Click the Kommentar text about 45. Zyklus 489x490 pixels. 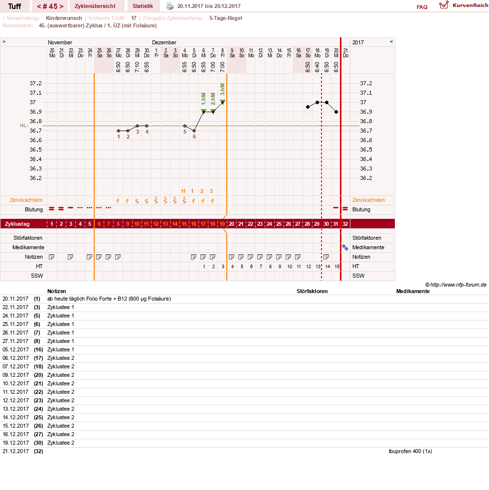click(x=98, y=25)
